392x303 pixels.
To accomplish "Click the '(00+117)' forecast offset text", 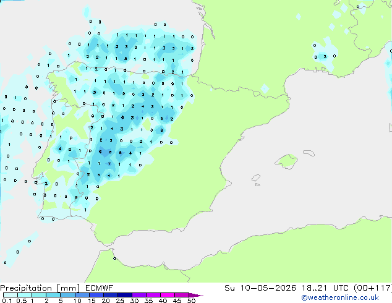I will (373, 288).
